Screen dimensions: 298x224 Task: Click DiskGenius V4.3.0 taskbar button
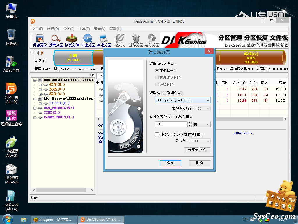(x=101, y=220)
